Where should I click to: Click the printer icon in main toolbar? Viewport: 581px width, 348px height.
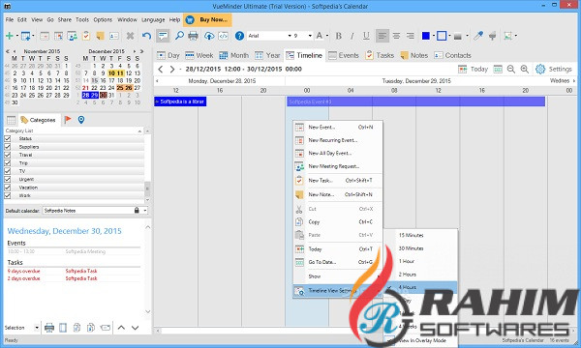[x=193, y=36]
